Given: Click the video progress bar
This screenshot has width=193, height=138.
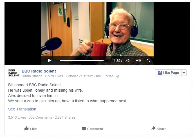Looking at the screenshot, I should pyautogui.click(x=82, y=60).
